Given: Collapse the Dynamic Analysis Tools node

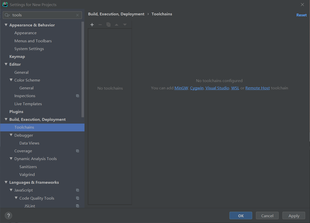Looking at the screenshot, I should tap(11, 159).
